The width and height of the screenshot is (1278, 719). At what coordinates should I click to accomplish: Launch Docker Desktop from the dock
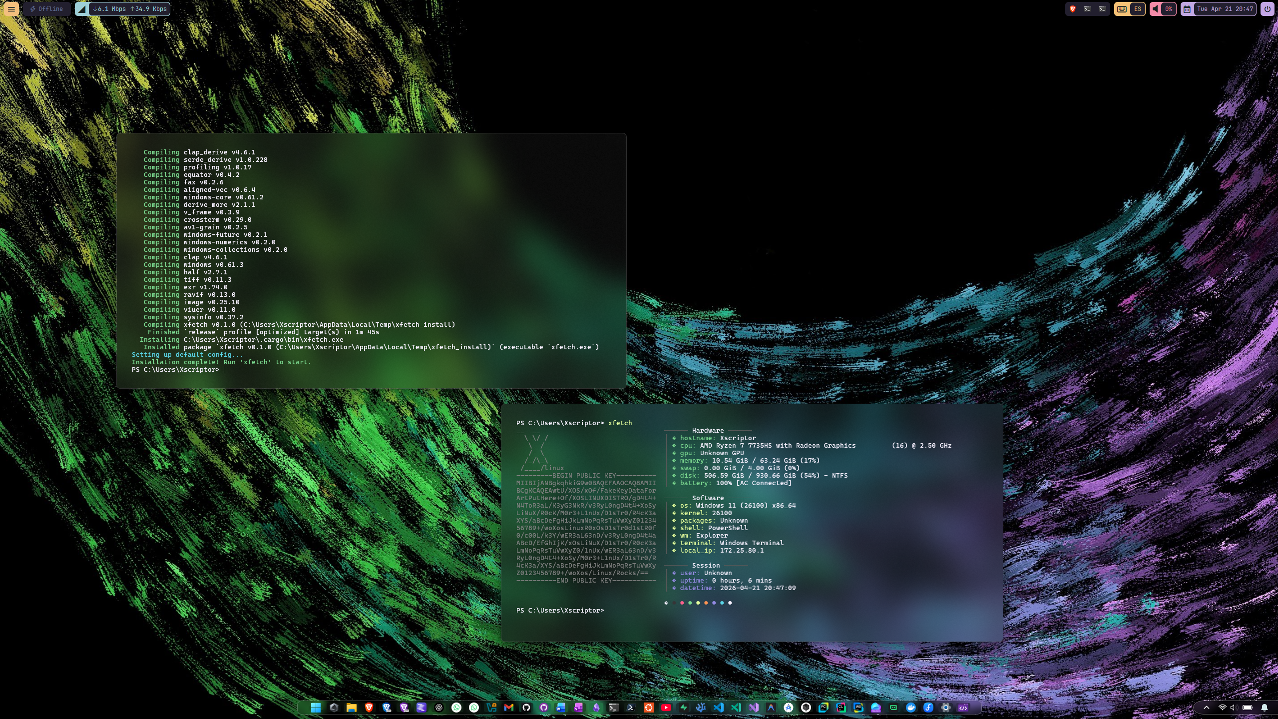pyautogui.click(x=910, y=708)
